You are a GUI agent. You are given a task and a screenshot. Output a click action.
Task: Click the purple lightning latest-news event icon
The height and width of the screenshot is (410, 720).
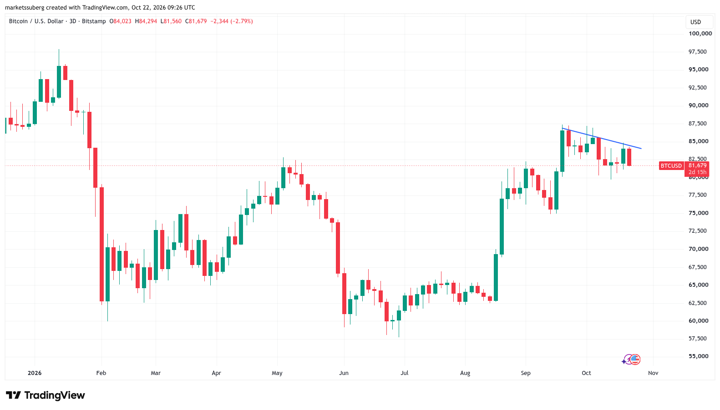coord(629,360)
